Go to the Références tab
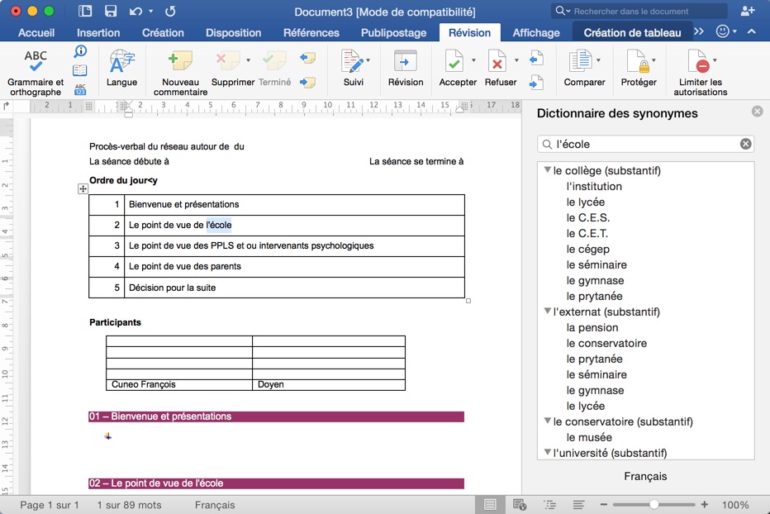 point(311,32)
